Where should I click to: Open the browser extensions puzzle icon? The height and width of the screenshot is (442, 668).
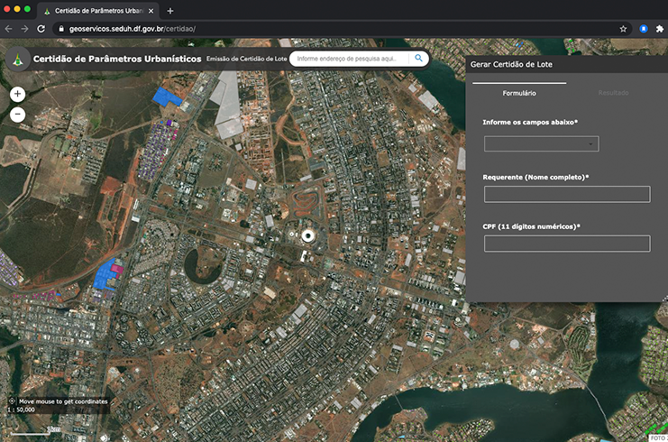pyautogui.click(x=660, y=29)
